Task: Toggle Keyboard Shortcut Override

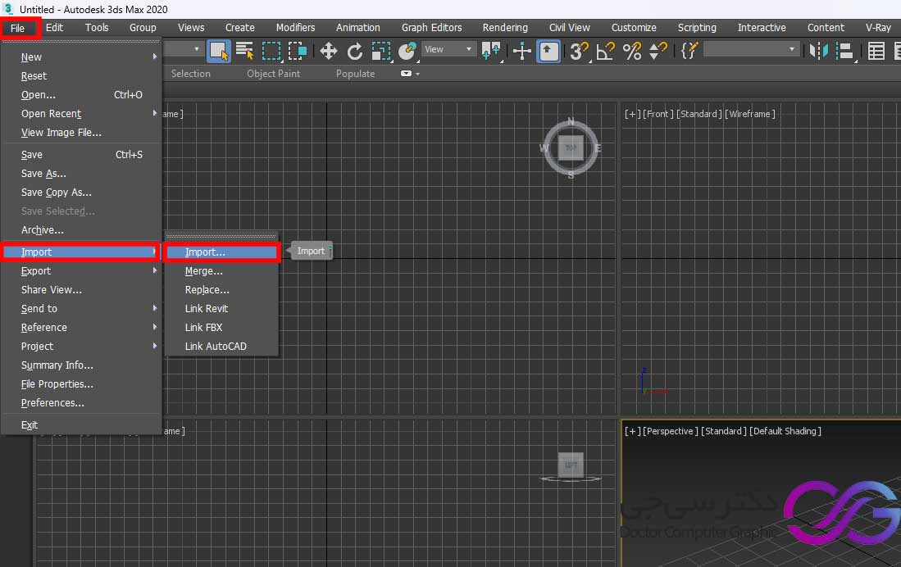Action: point(548,51)
